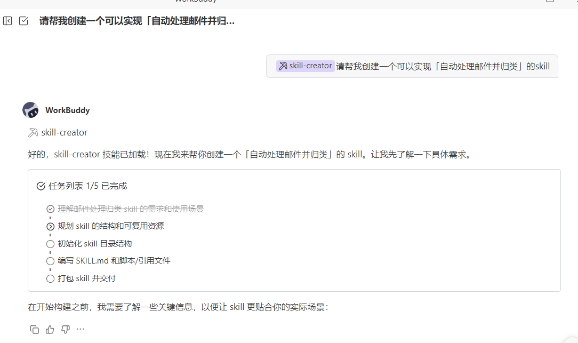Open more options ellipsis under response
The height and width of the screenshot is (343, 578).
click(81, 329)
